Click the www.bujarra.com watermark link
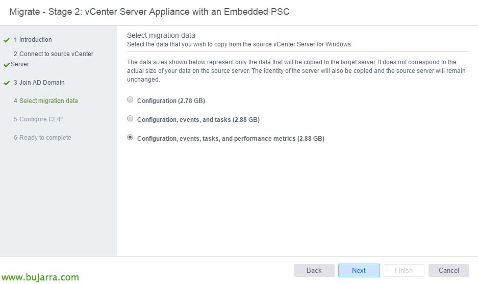The image size is (478, 284). click(40, 277)
